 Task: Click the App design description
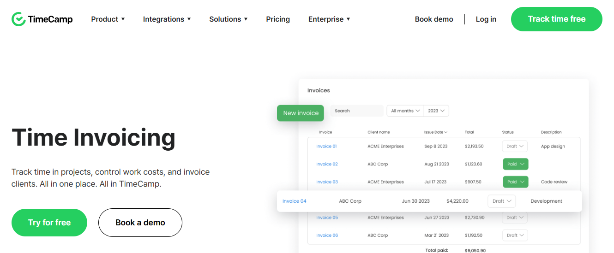tap(553, 147)
